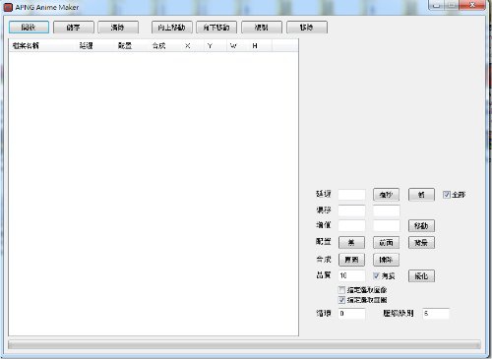Click the 複製 (copy) button
The width and height of the screenshot is (492, 359).
262,28
